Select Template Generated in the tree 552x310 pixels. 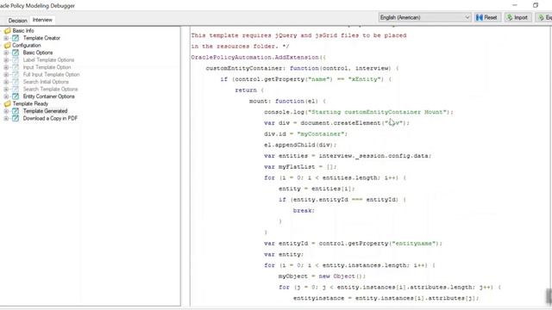pyautogui.click(x=45, y=111)
